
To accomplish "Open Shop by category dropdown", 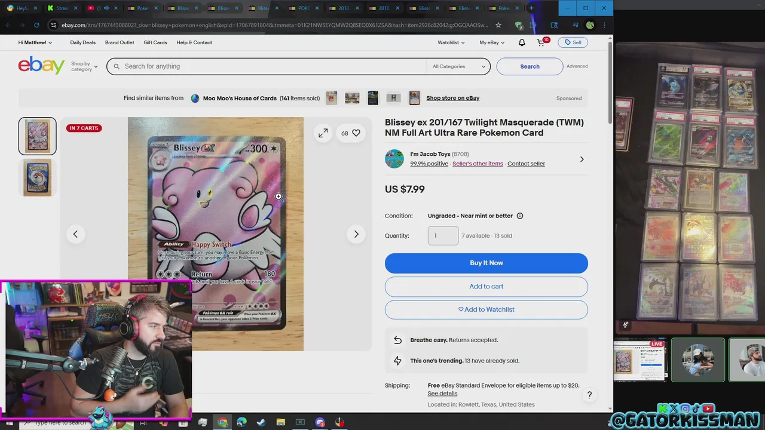I will 84,66.
